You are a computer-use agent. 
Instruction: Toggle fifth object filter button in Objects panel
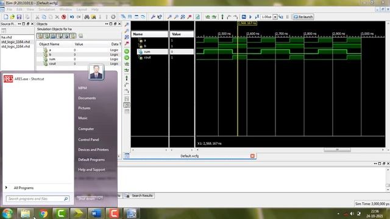(66, 36)
